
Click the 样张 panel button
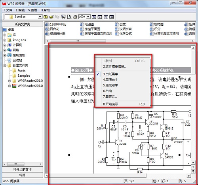23,175
